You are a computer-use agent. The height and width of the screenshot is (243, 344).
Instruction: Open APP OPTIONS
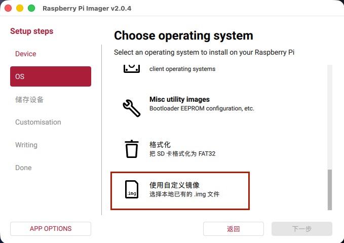click(51, 228)
